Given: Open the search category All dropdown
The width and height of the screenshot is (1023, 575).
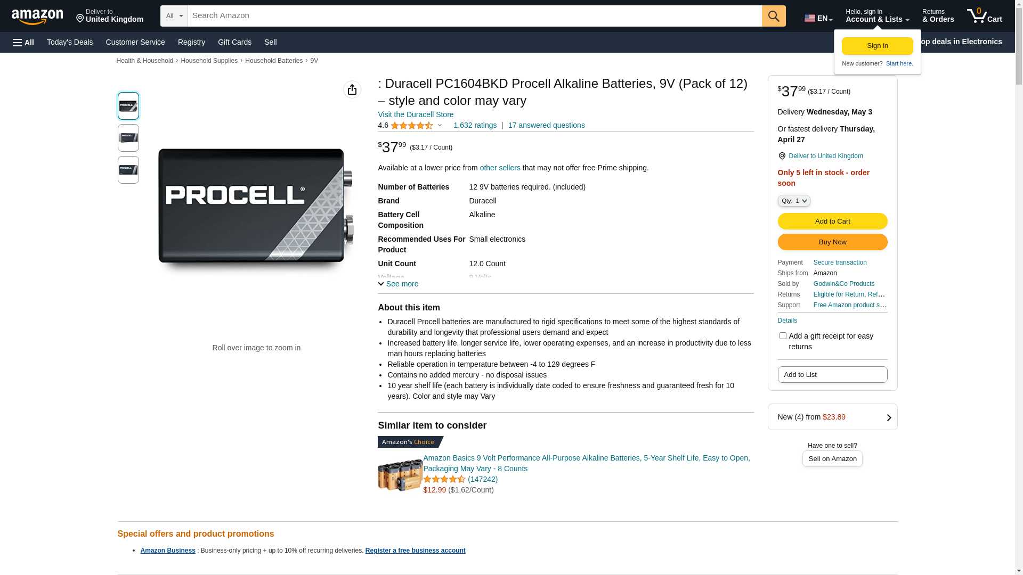Looking at the screenshot, I should (x=174, y=16).
